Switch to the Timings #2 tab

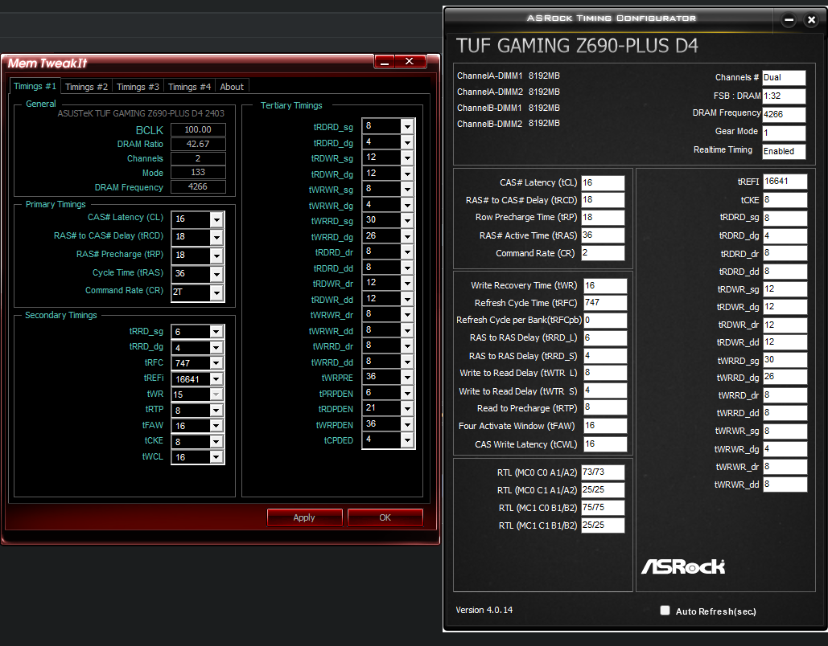pos(87,87)
